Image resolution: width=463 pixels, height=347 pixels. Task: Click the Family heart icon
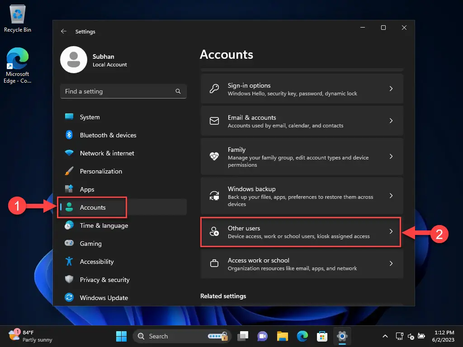click(x=214, y=156)
